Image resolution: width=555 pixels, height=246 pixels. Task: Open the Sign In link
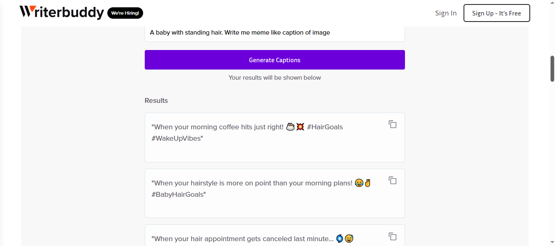pos(446,13)
